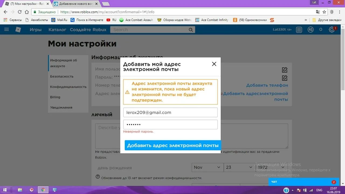Viewport: 345px width, 194px height.
Task: Open the birth day 23 dropdown
Action: 239,167
